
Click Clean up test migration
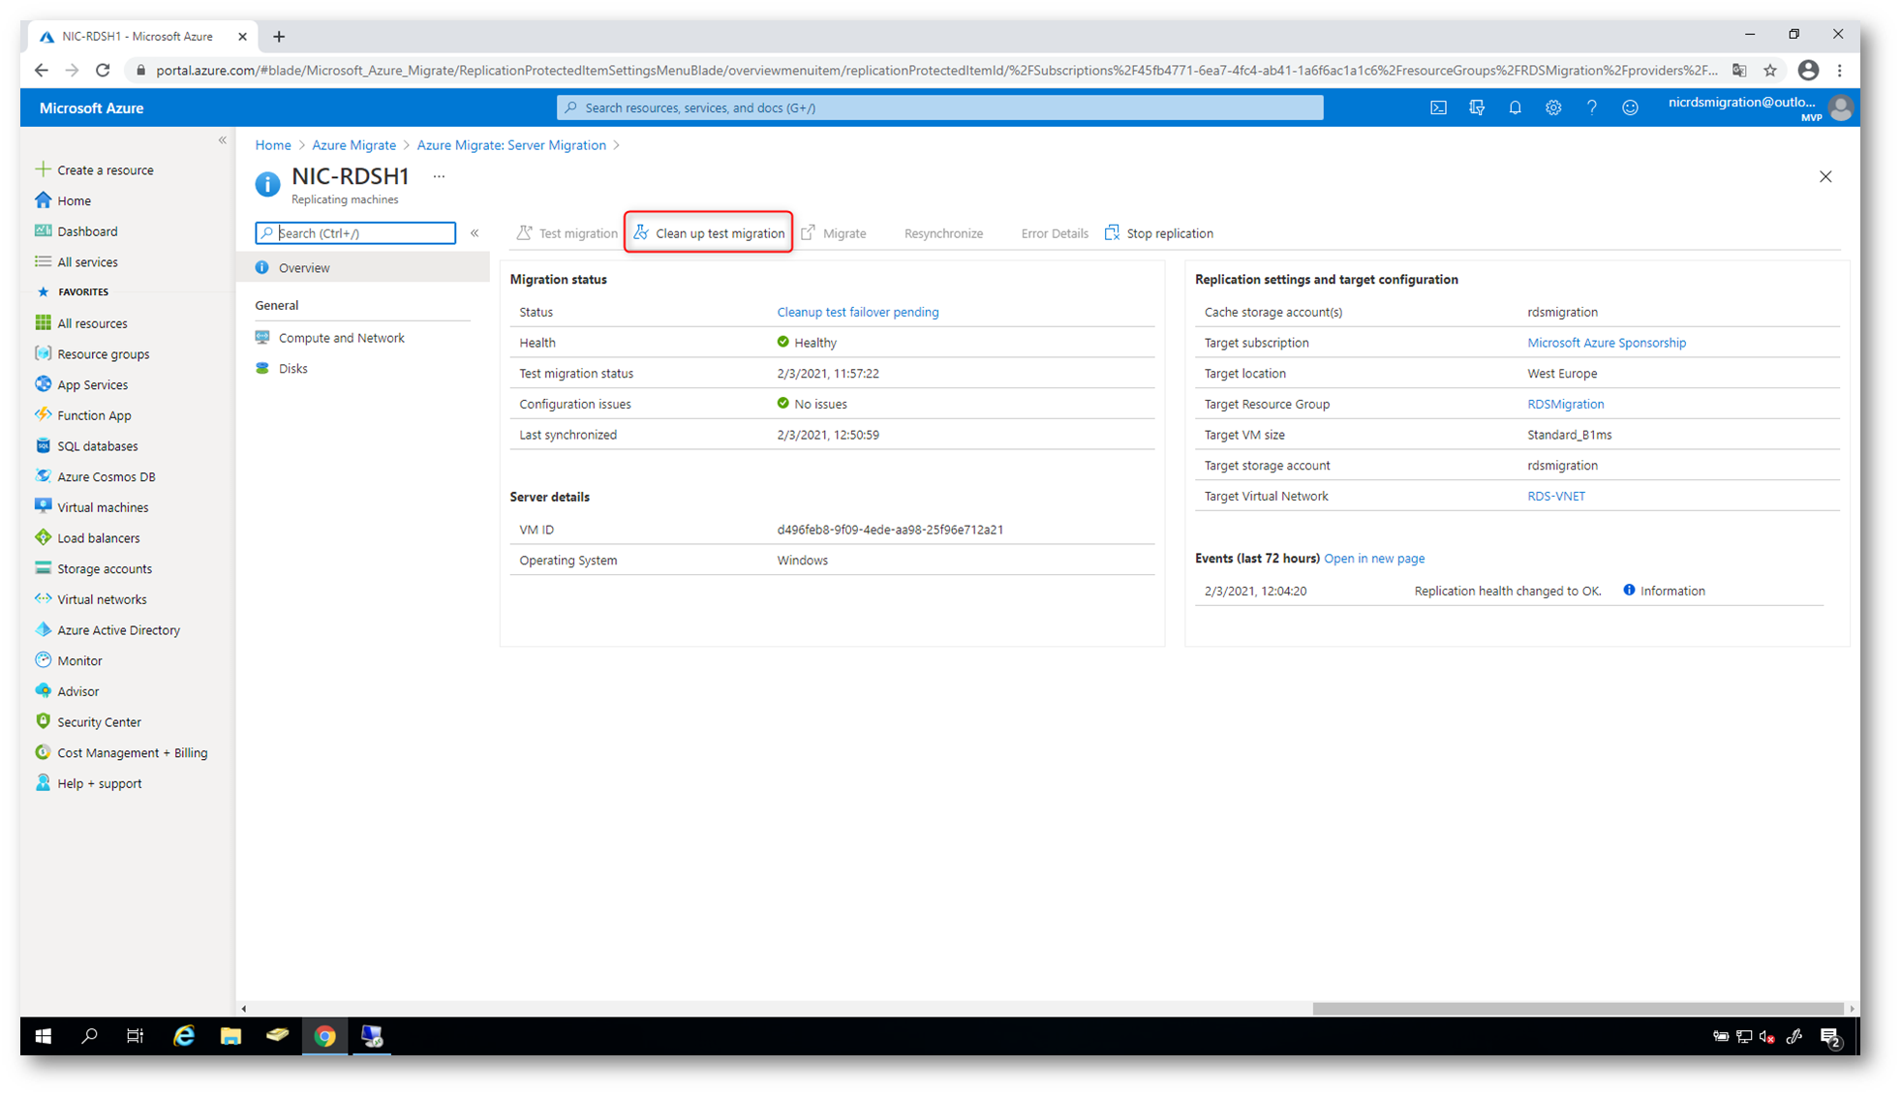(709, 233)
